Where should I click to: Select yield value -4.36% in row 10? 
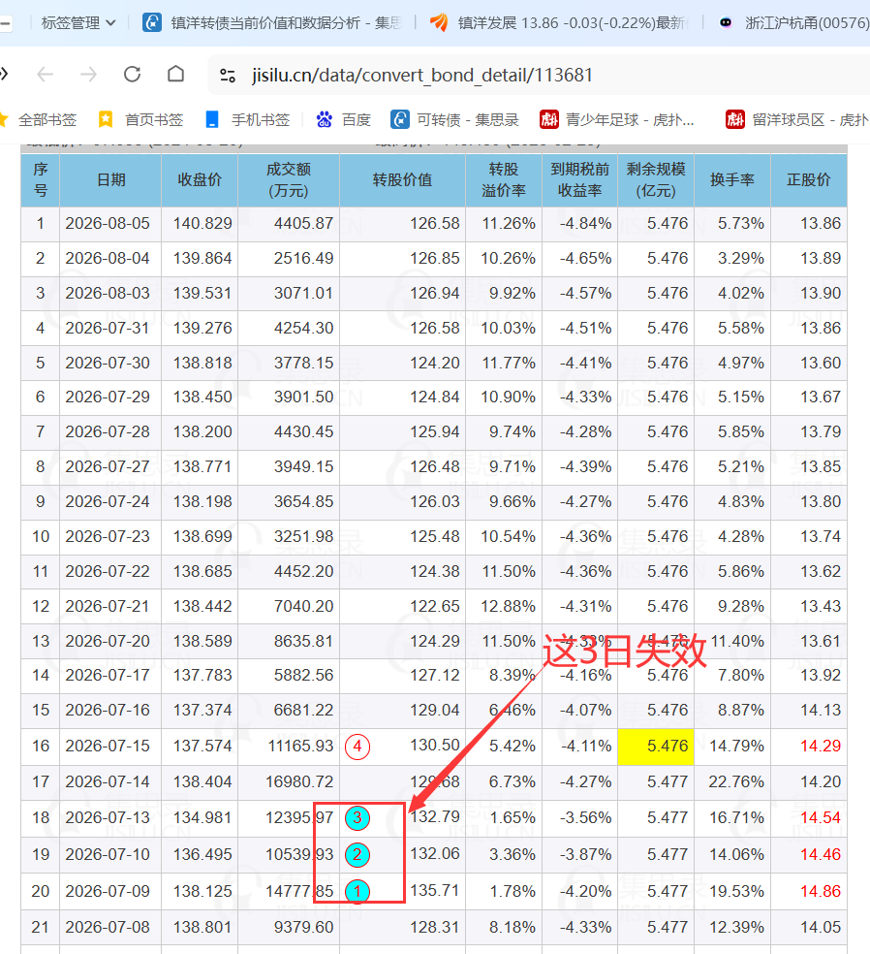tap(585, 536)
